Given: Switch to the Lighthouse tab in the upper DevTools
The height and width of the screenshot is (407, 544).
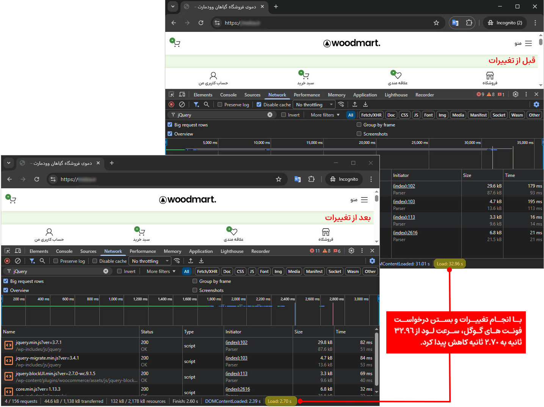Looking at the screenshot, I should pos(396,95).
